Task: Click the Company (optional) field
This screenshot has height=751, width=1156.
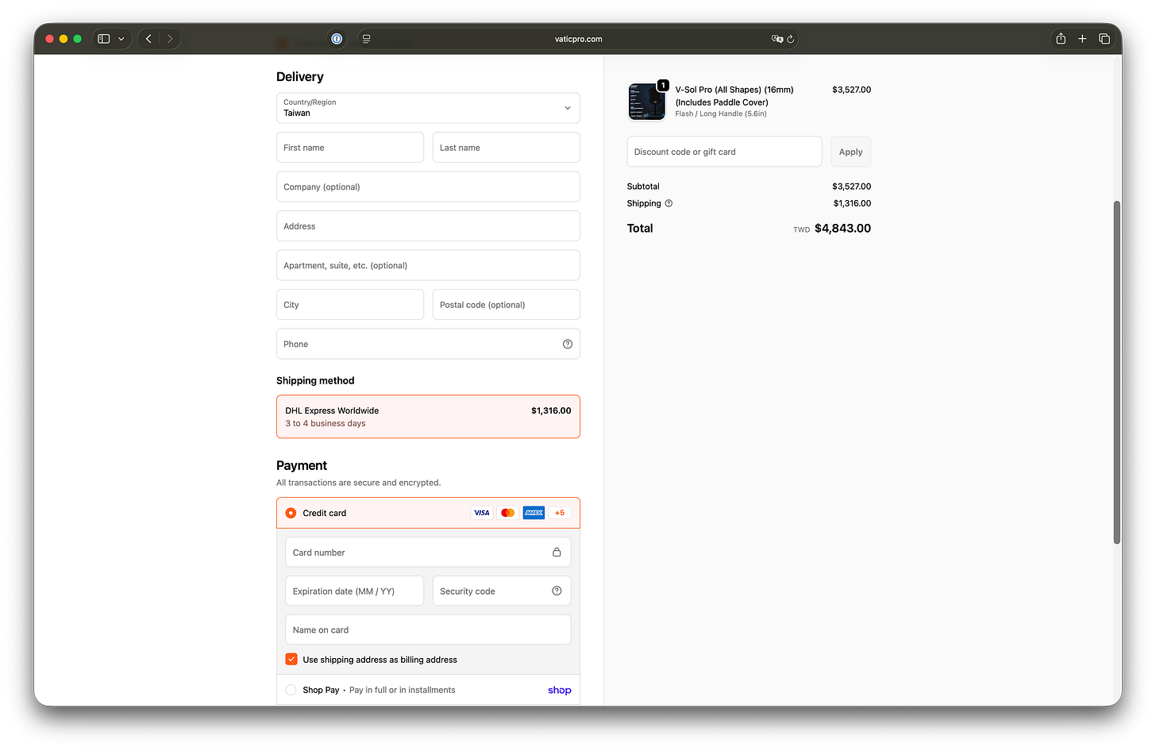Action: tap(428, 187)
